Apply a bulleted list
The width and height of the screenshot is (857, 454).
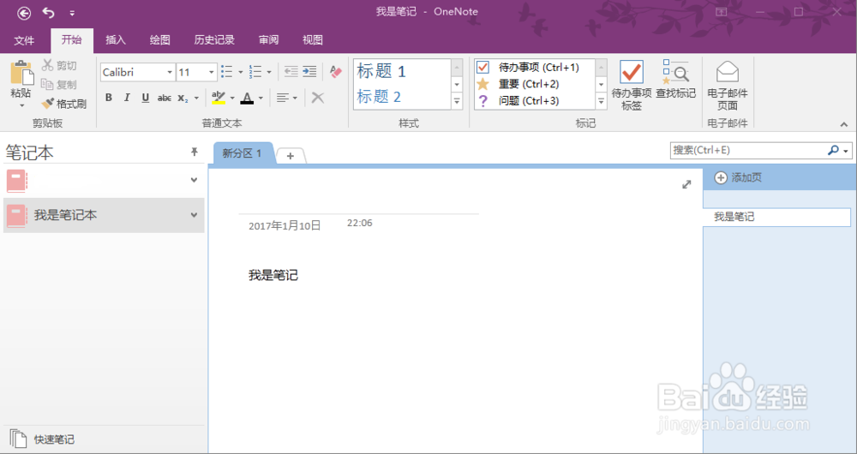click(227, 72)
